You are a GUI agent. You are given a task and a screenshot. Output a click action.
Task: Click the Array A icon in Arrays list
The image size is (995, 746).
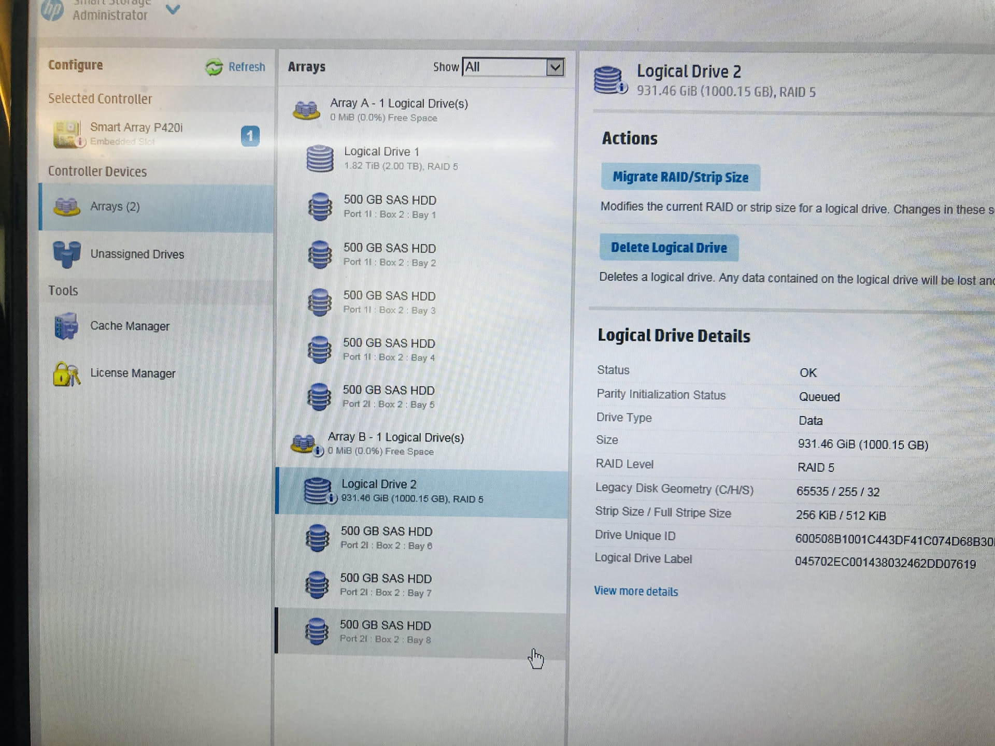(306, 110)
